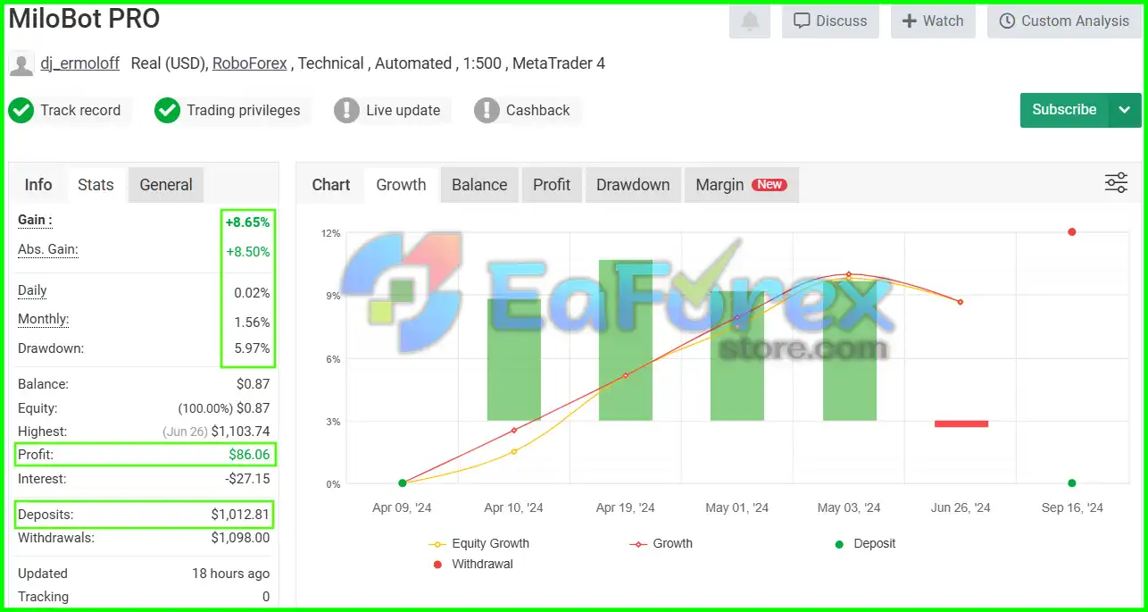Image resolution: width=1148 pixels, height=612 pixels.
Task: Click the red negative bar at Jun 26
Action: (x=961, y=423)
